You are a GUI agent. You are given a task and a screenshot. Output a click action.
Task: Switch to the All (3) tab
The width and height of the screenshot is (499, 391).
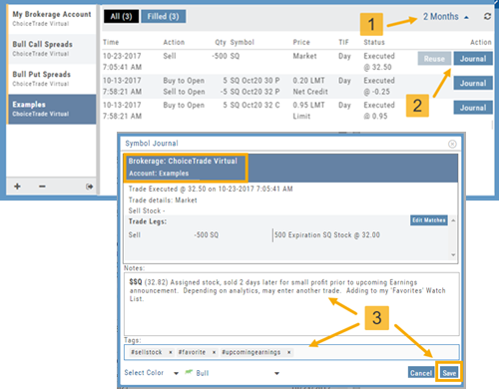(x=121, y=16)
